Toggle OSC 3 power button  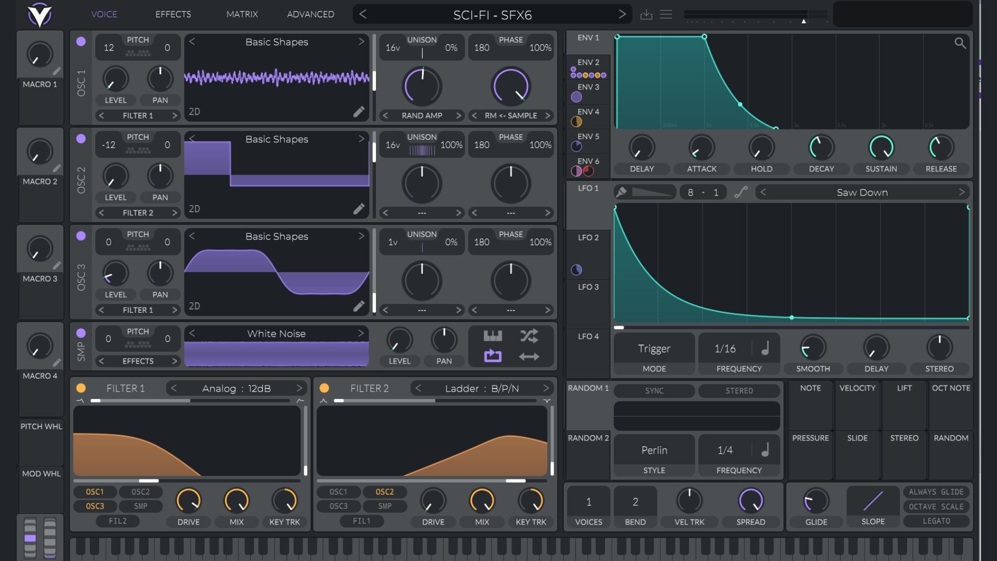tap(81, 236)
